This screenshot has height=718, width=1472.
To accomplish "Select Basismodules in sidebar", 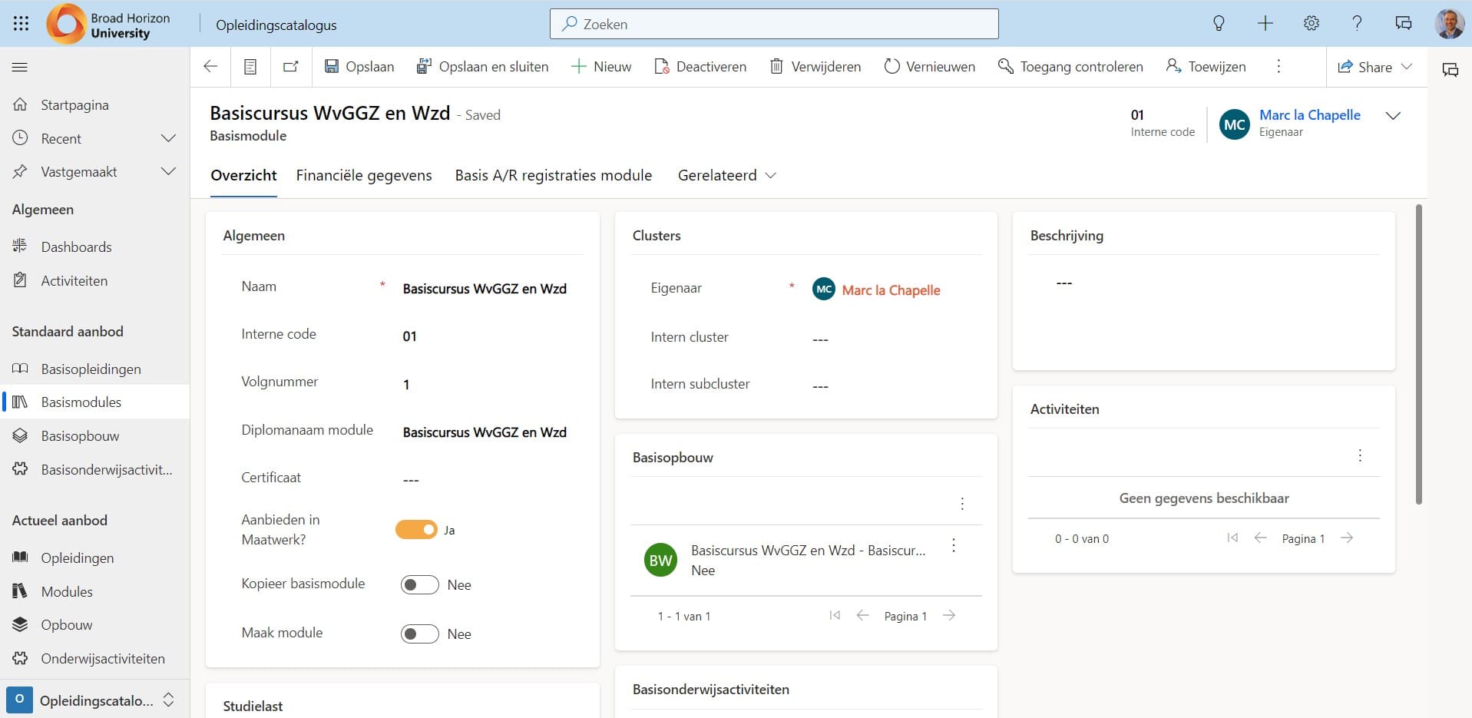I will [94, 402].
